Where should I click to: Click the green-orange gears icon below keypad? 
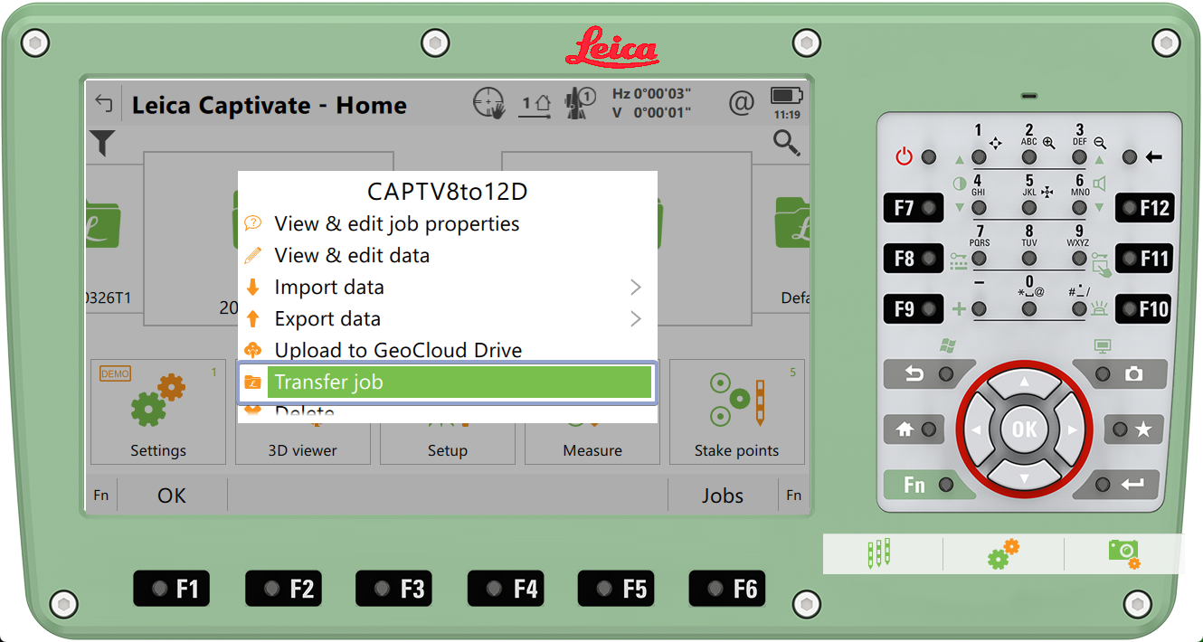1003,554
